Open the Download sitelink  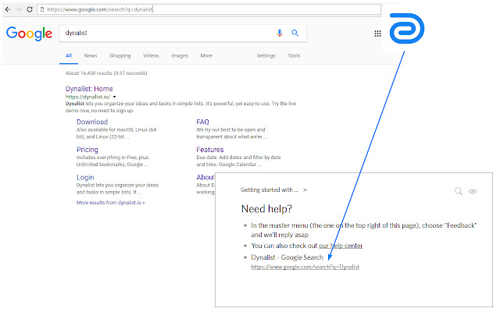92,122
